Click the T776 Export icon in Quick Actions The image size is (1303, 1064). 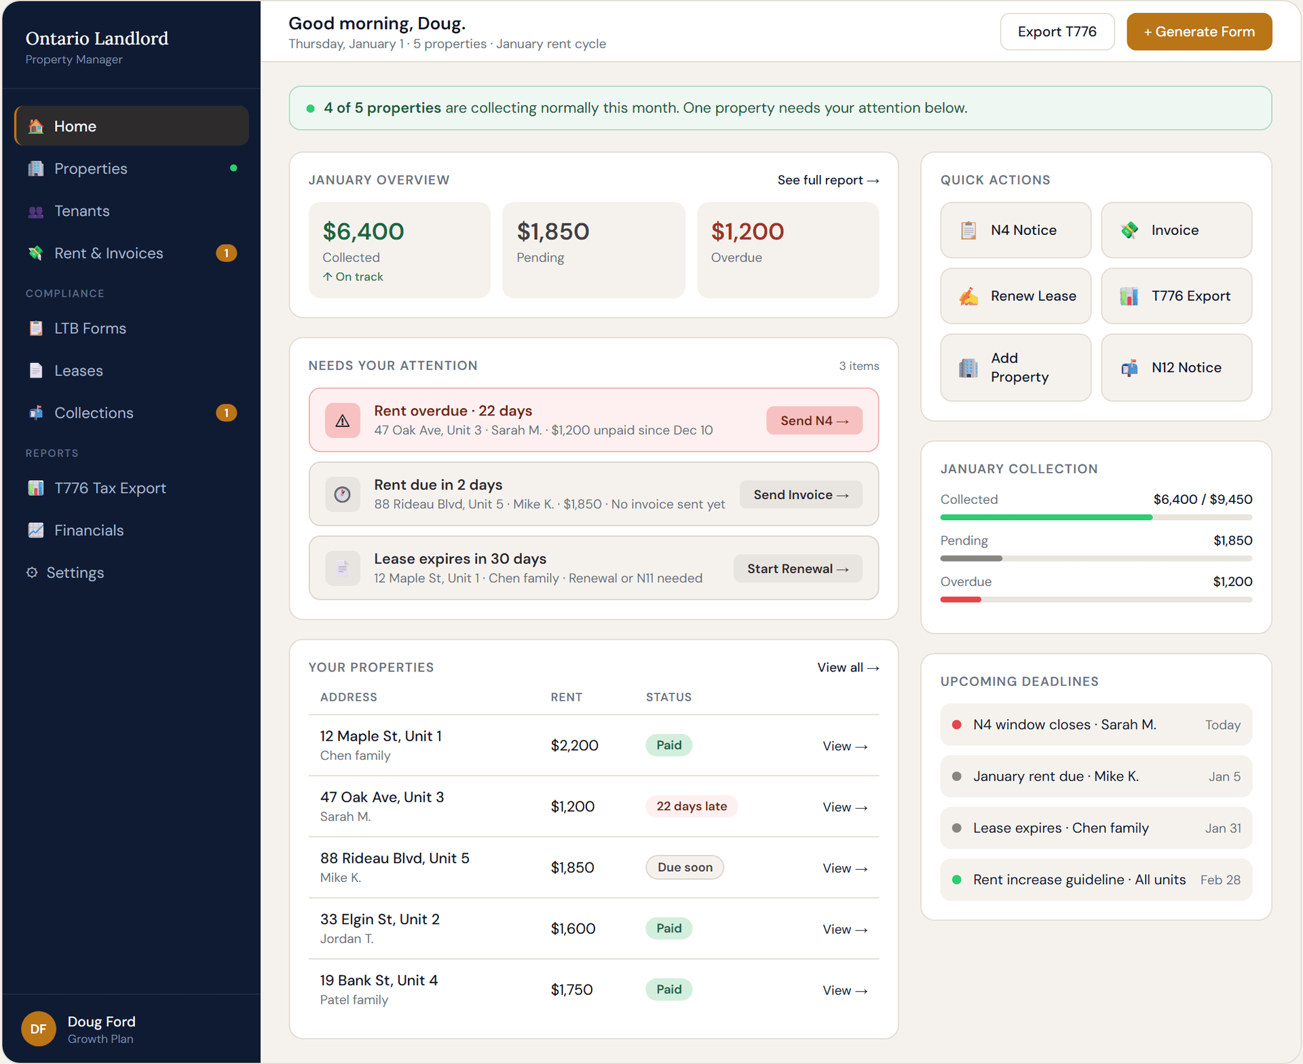[1129, 296]
